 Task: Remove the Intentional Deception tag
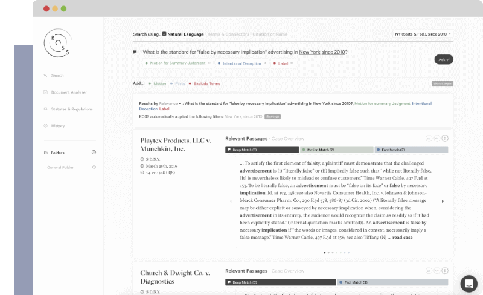pyautogui.click(x=264, y=63)
